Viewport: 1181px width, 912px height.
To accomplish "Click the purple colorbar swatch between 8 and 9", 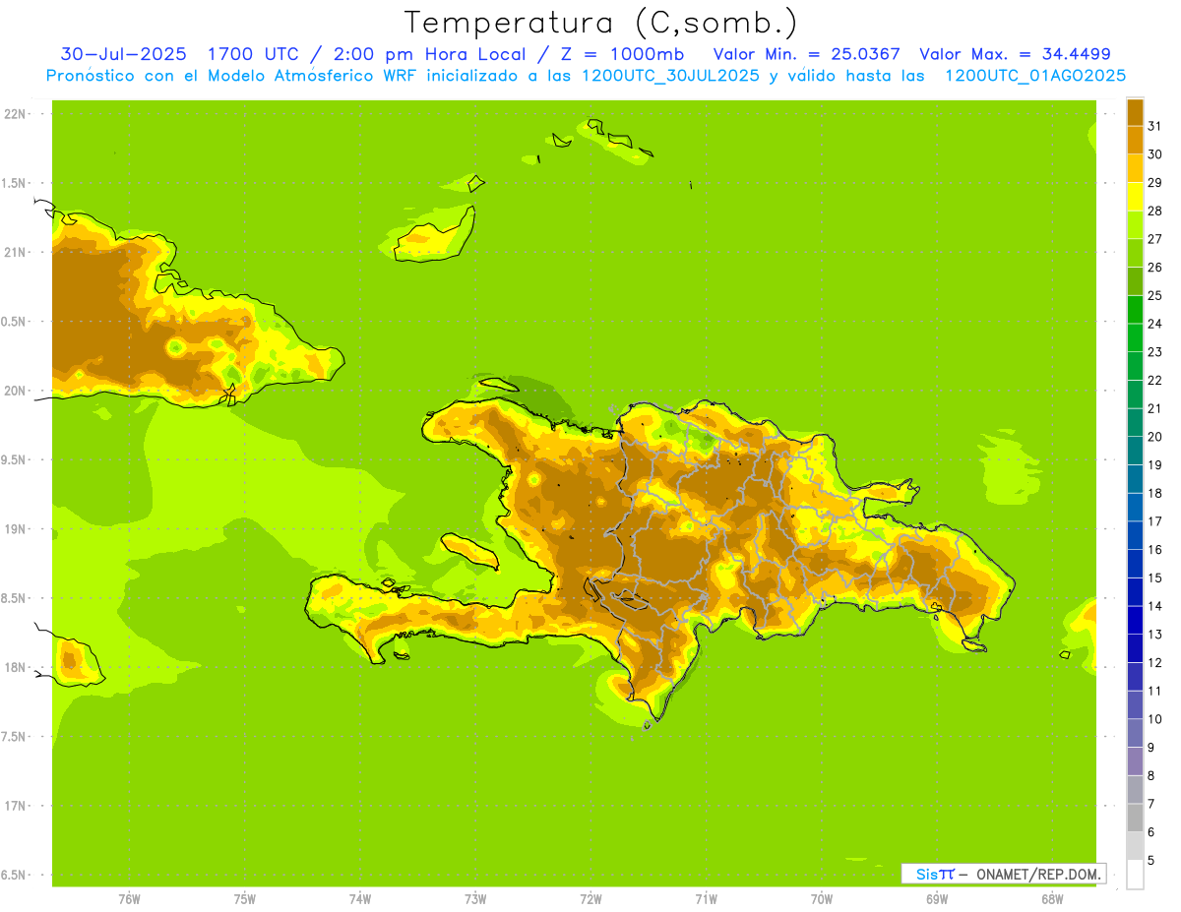I will [1135, 761].
